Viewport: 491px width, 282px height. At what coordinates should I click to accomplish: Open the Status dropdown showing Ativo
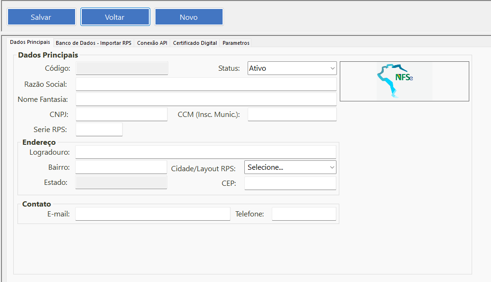pos(292,68)
